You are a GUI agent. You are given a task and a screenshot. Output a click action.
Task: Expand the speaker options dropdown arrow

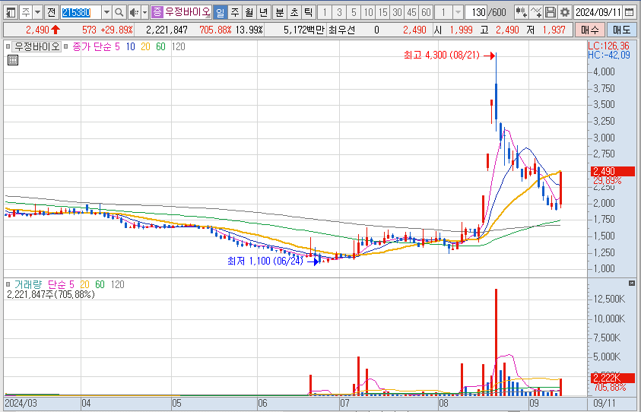(144, 13)
